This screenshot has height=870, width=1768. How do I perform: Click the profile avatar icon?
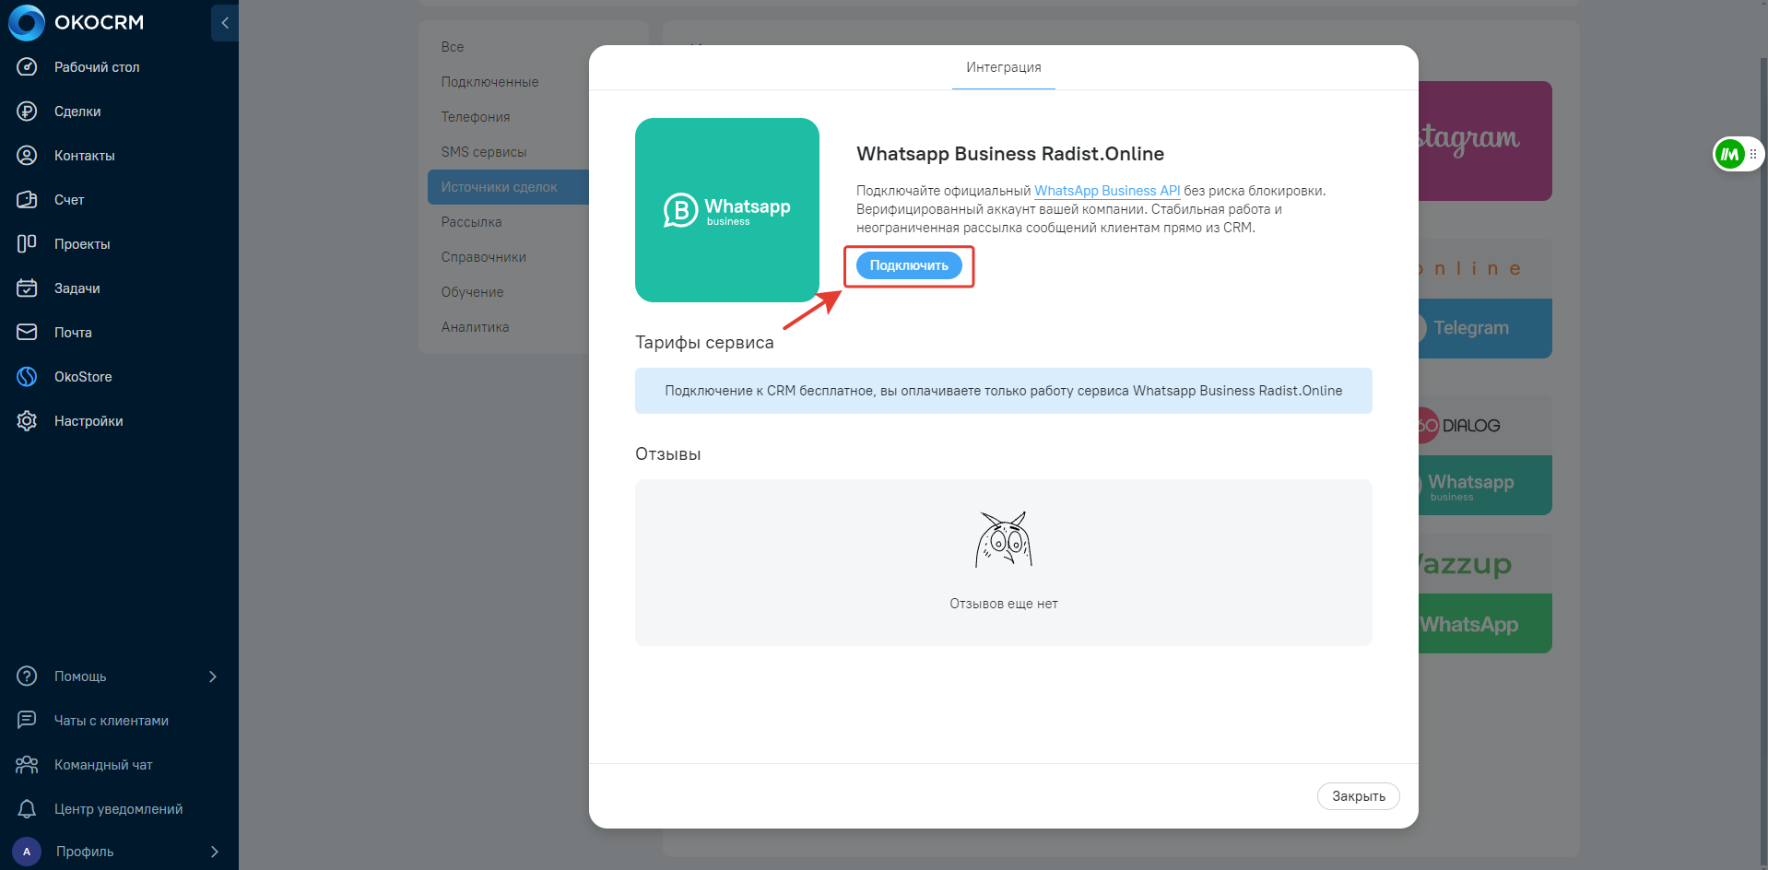[x=27, y=852]
